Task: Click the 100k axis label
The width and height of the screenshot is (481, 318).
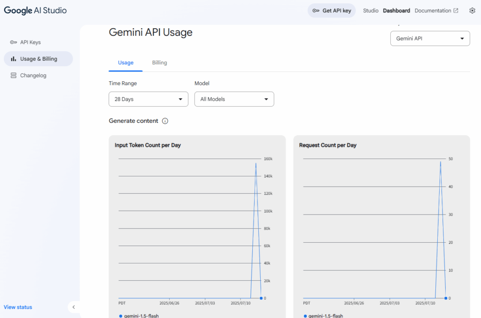Action: tap(268, 211)
